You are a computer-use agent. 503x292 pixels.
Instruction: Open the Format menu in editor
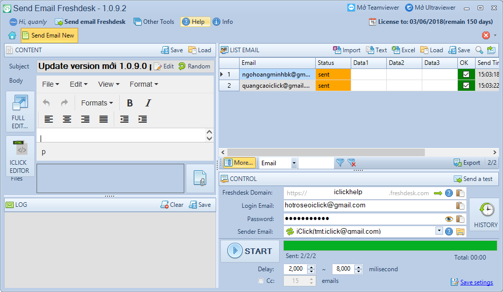(x=144, y=84)
